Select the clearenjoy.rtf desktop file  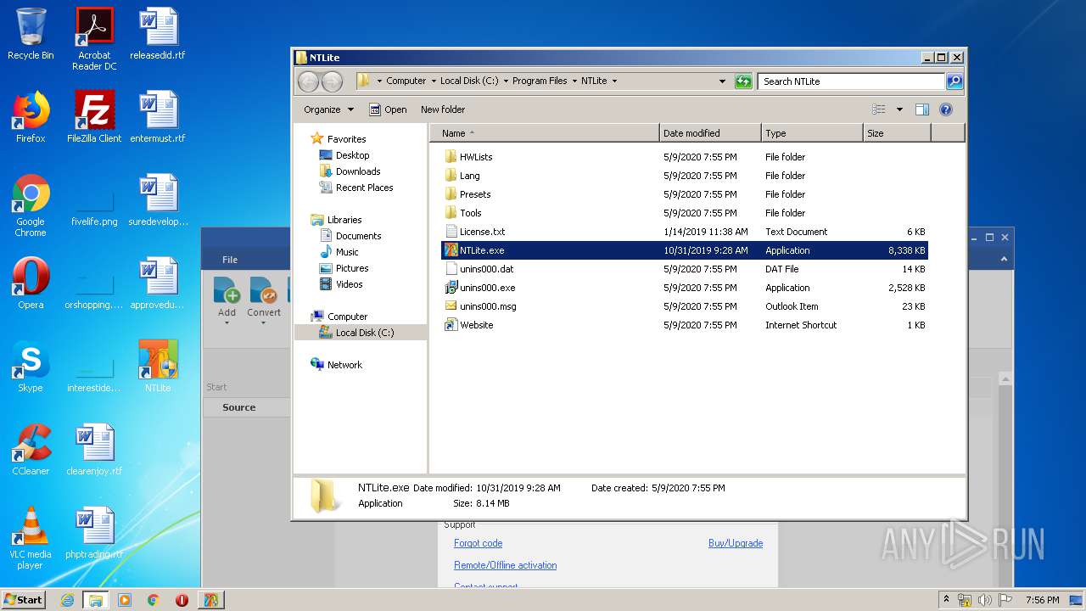94,450
